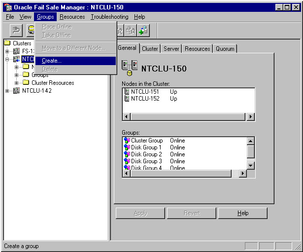
Task: Select NTCLU-142 in the cluster tree
Action: point(37,91)
